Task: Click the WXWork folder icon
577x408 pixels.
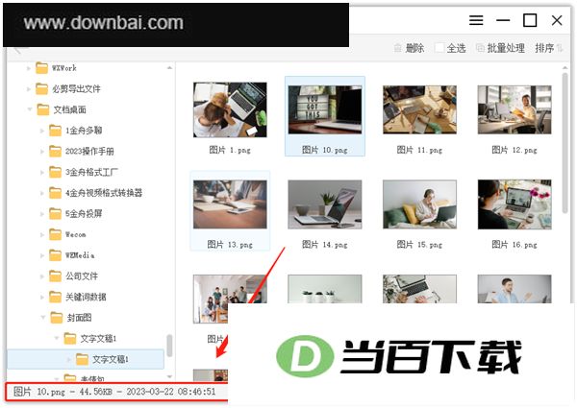Action: (x=41, y=68)
